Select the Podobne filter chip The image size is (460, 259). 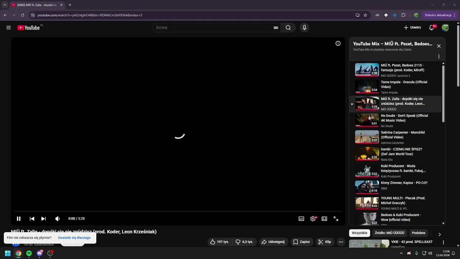pos(418,233)
